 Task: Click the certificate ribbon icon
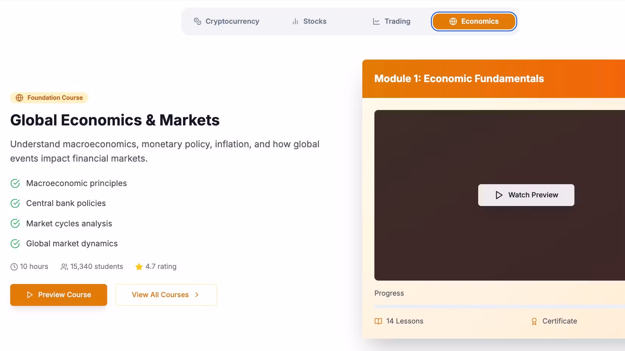[x=534, y=322]
